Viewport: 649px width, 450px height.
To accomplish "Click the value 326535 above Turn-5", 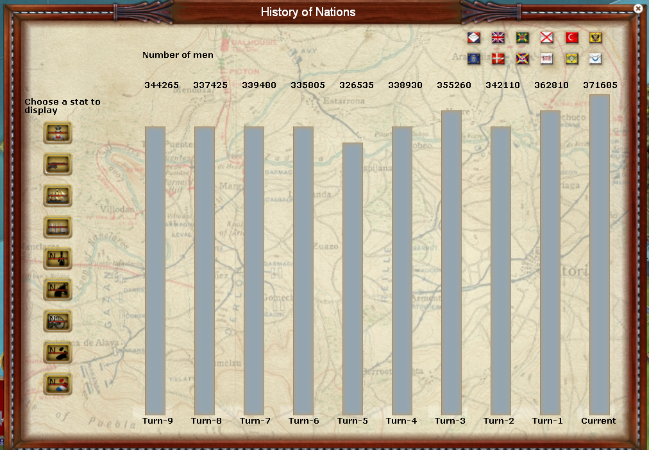I will (x=357, y=85).
